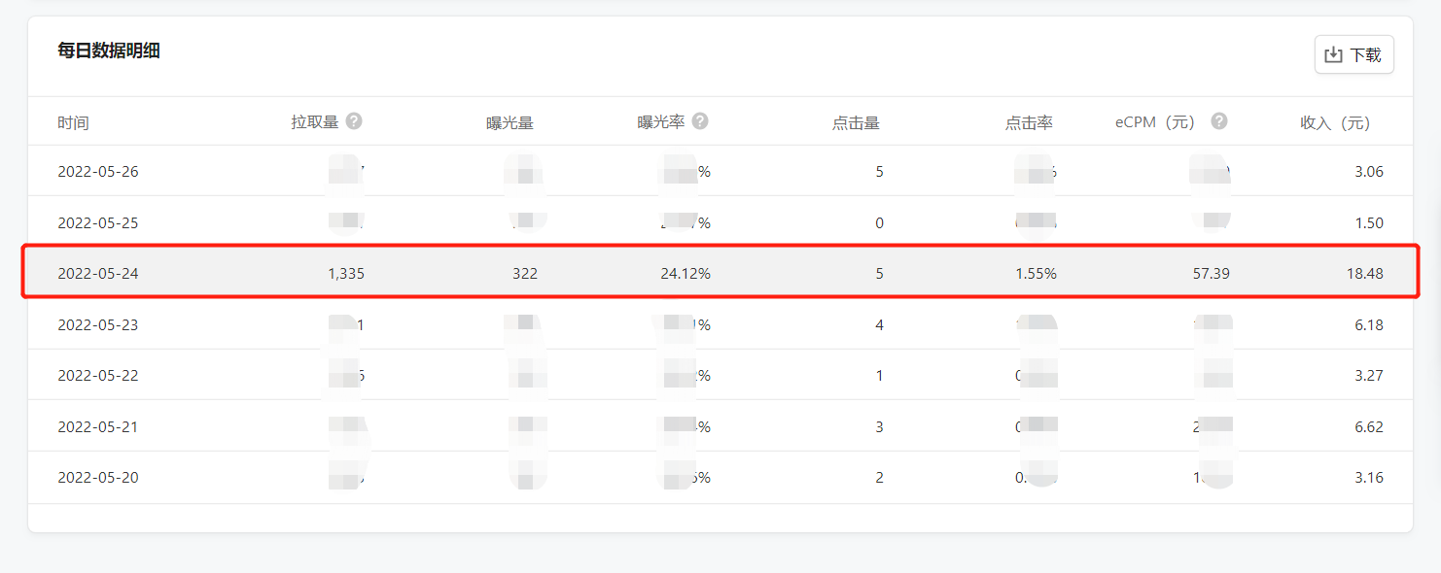The image size is (1441, 573).
Task: Select the 2022-05-21 date row
Action: click(98, 427)
